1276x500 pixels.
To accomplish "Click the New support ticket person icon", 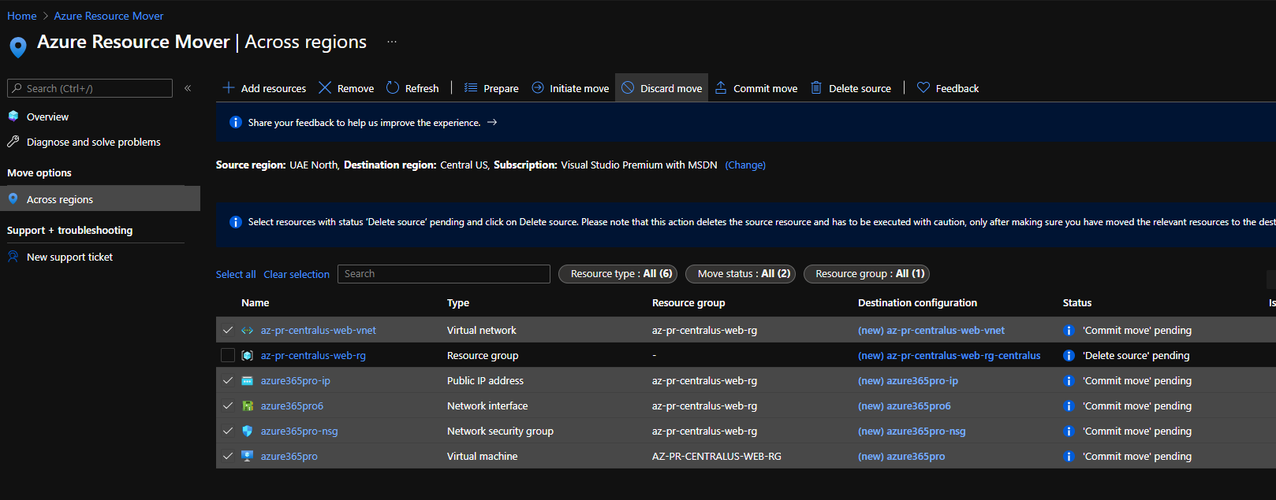I will (13, 257).
